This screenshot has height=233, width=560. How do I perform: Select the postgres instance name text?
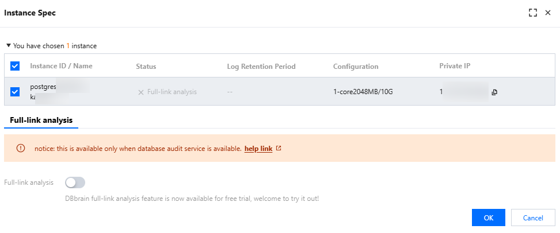43,87
